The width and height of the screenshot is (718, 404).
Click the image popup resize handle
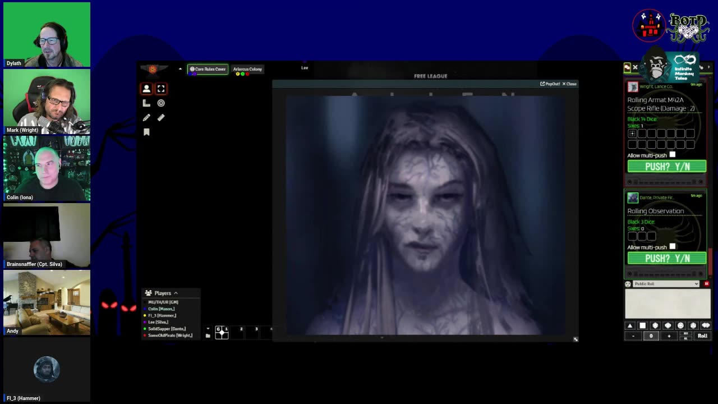click(575, 339)
